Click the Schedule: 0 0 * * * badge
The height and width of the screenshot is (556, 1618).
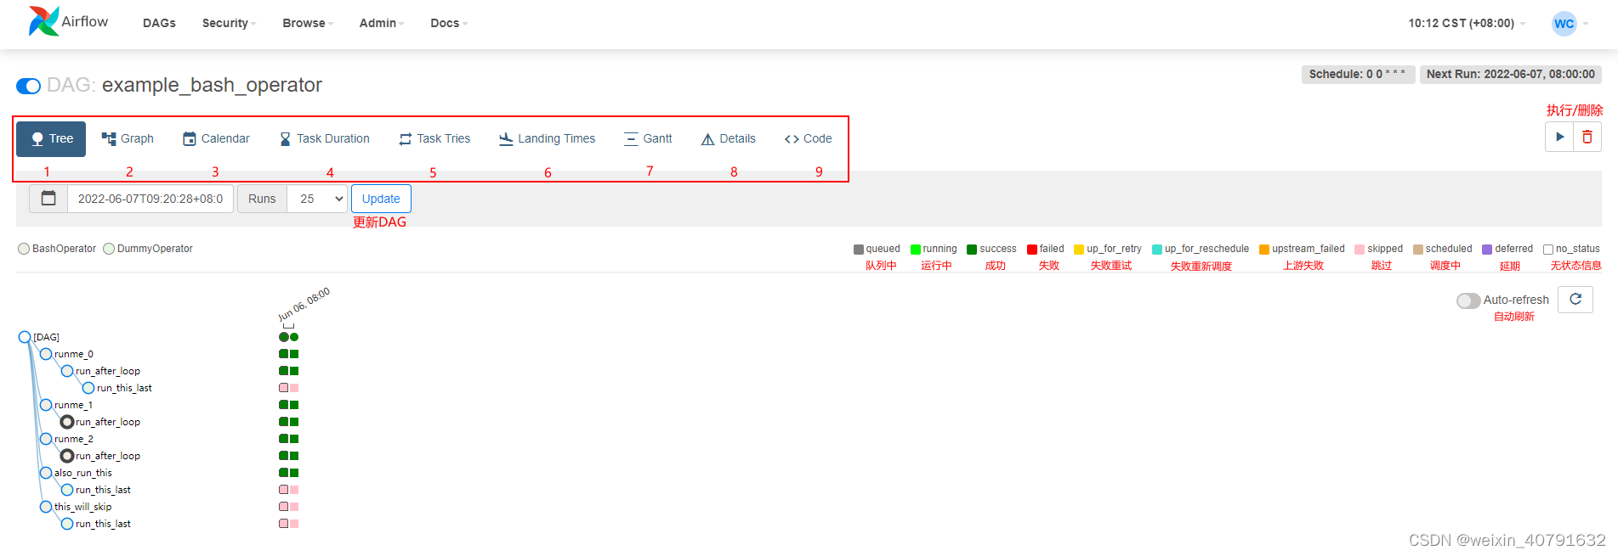[1358, 75]
